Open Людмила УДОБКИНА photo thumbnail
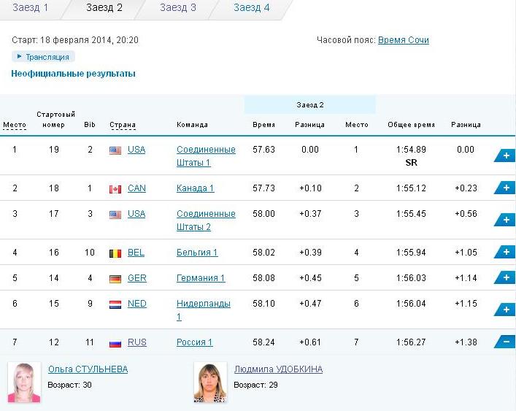Viewport: 516px width, 411px height. point(210,382)
